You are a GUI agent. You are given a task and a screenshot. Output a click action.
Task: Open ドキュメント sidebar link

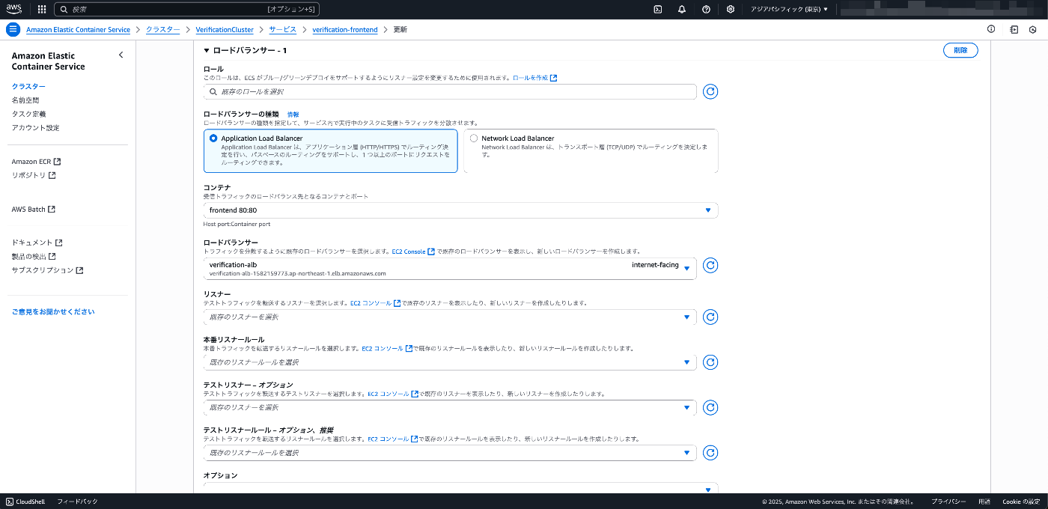click(37, 243)
